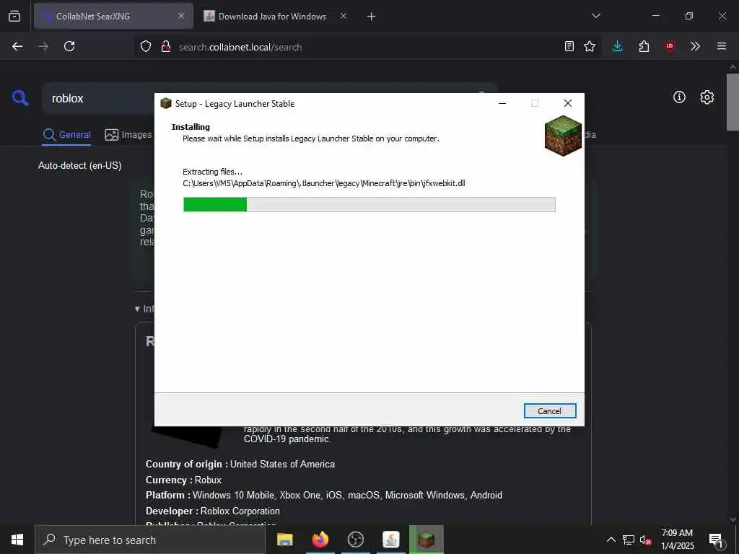Screen dimensions: 739x554
Task: Select the Images search category
Action: (x=128, y=135)
